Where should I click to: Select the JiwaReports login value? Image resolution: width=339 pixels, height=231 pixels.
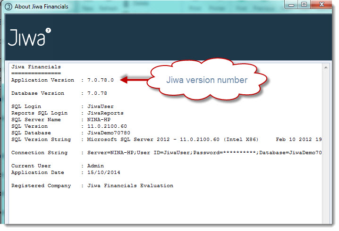(x=105, y=113)
